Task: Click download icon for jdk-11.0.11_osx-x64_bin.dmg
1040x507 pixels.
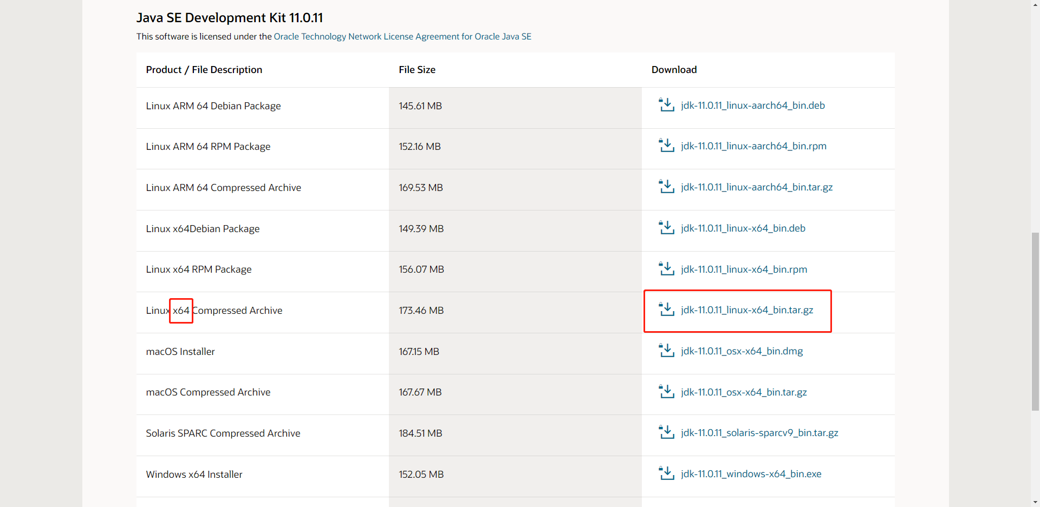Action: [666, 350]
